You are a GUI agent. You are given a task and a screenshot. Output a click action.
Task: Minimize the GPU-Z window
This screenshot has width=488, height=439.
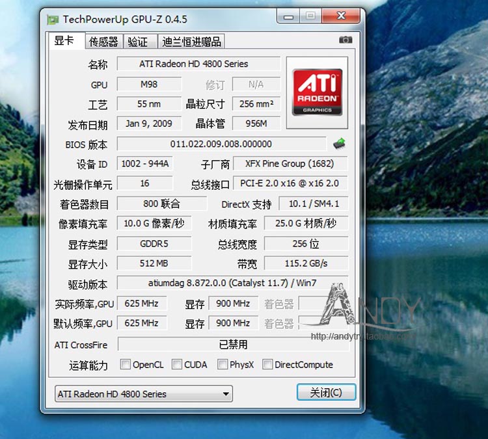coord(288,16)
